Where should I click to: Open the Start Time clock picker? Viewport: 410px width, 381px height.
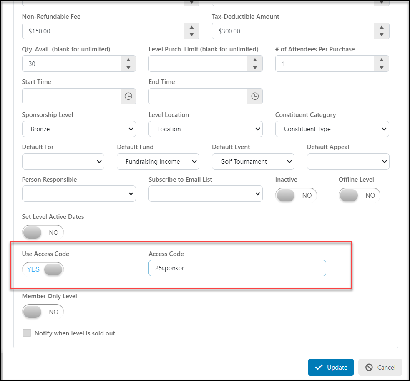(x=128, y=96)
